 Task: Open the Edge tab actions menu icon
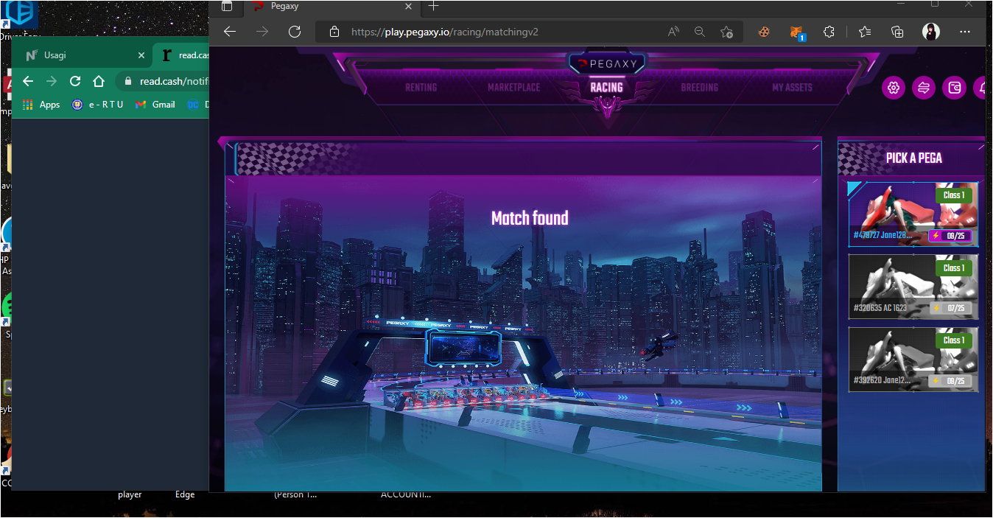[227, 6]
